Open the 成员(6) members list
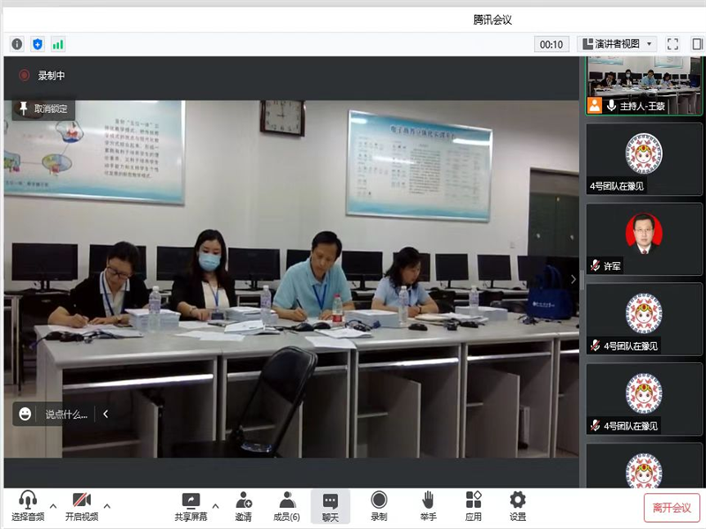Screen dimensions: 706x529 287,506
